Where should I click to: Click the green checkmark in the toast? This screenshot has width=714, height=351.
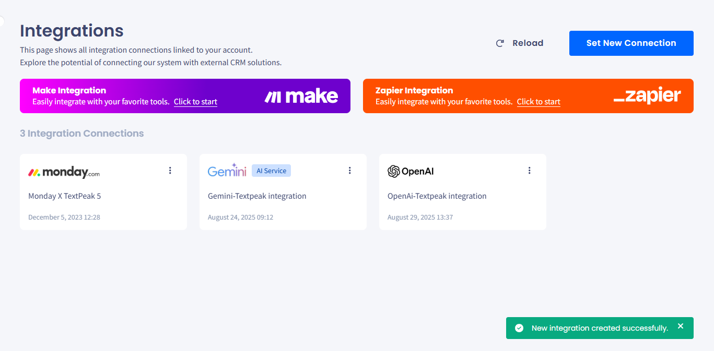pos(519,328)
